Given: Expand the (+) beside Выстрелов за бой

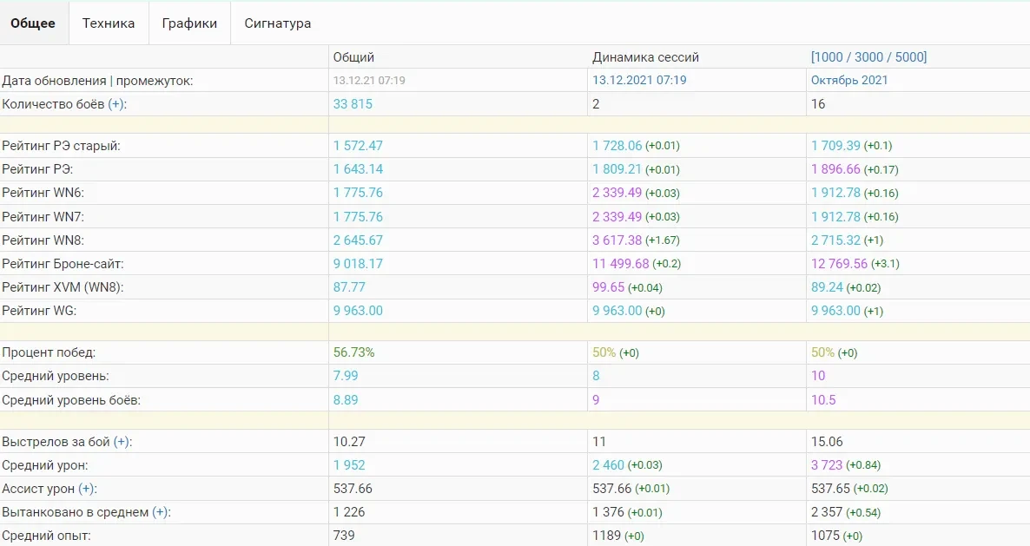Looking at the screenshot, I should tap(122, 442).
